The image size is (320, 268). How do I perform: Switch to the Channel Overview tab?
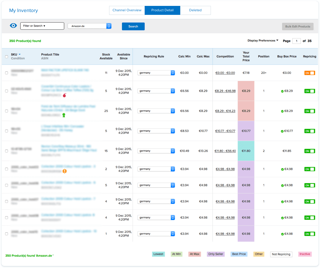[x=127, y=10]
